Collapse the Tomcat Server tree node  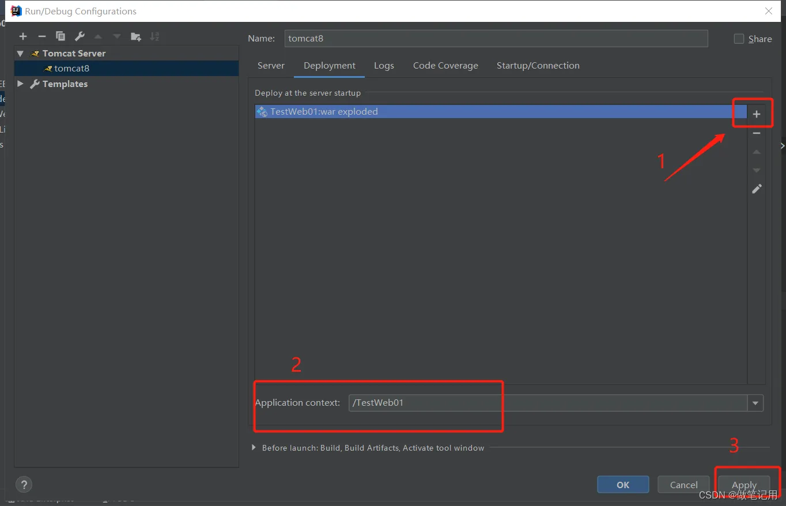click(21, 53)
